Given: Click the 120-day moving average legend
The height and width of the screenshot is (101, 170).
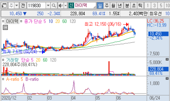Looking at the screenshot, I should 72,21.
